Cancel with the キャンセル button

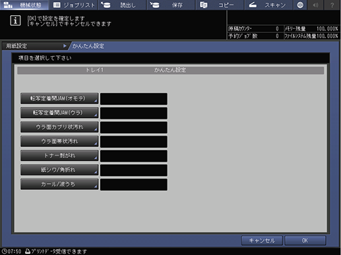click(x=262, y=241)
